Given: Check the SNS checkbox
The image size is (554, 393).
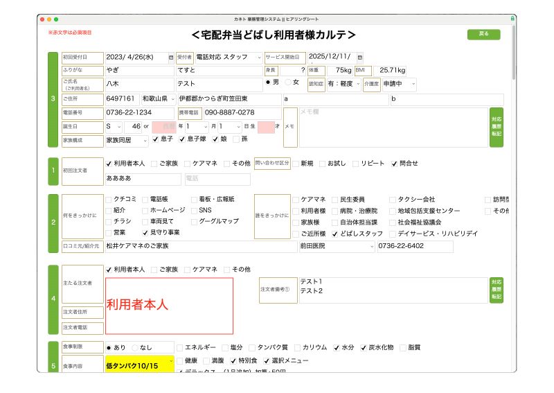Looking at the screenshot, I should (194, 211).
